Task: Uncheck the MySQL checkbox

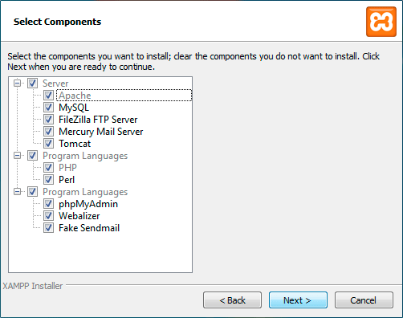Action: coord(48,108)
